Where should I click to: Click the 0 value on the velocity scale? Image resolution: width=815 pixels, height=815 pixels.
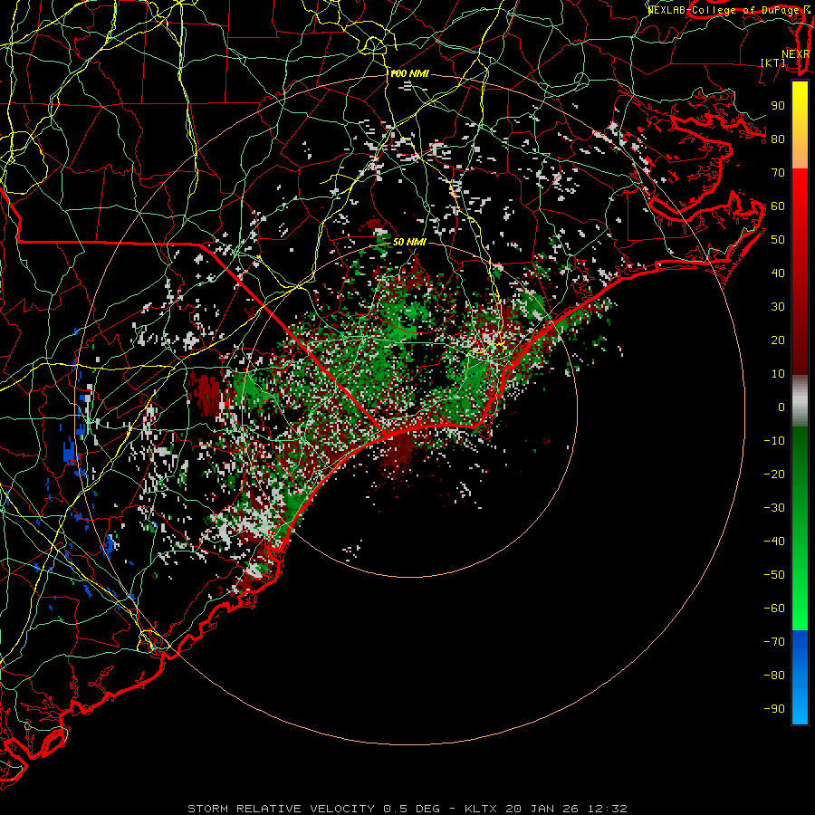[x=781, y=407]
